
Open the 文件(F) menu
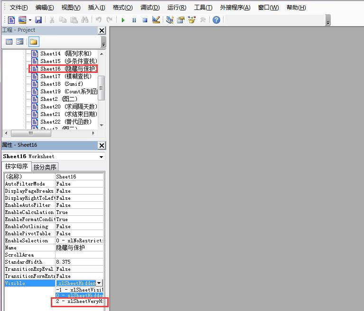pyautogui.click(x=19, y=8)
